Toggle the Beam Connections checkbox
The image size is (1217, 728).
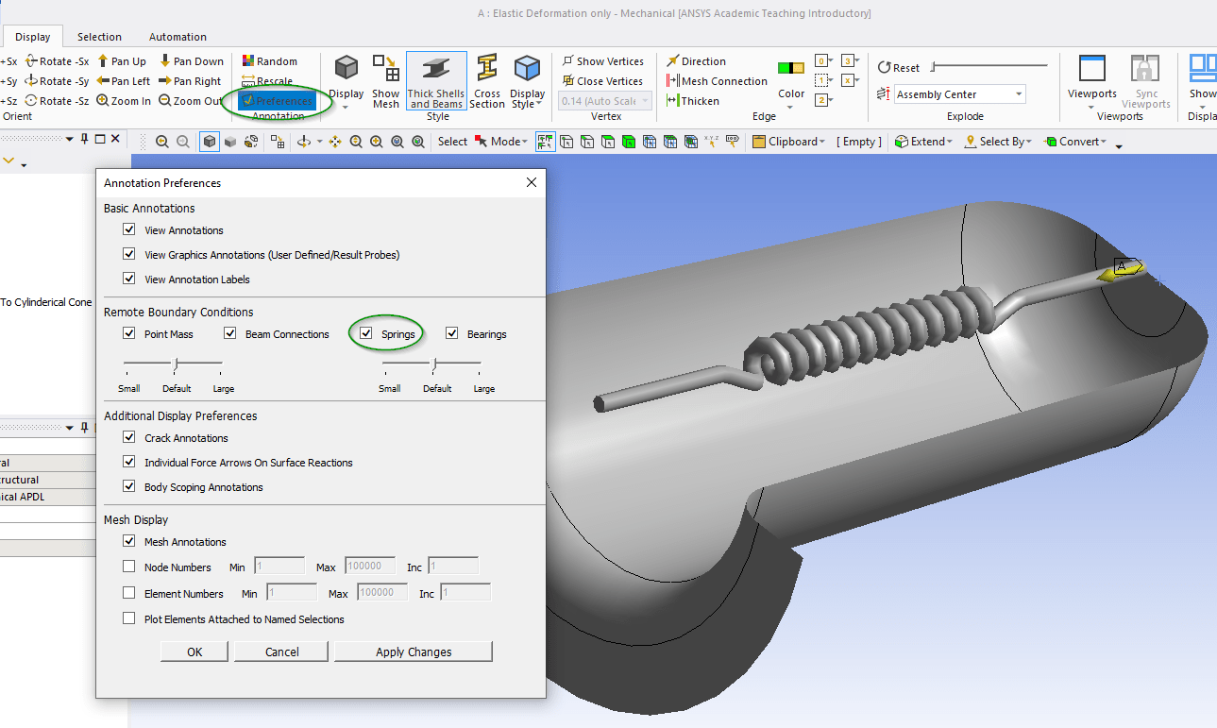(x=230, y=333)
